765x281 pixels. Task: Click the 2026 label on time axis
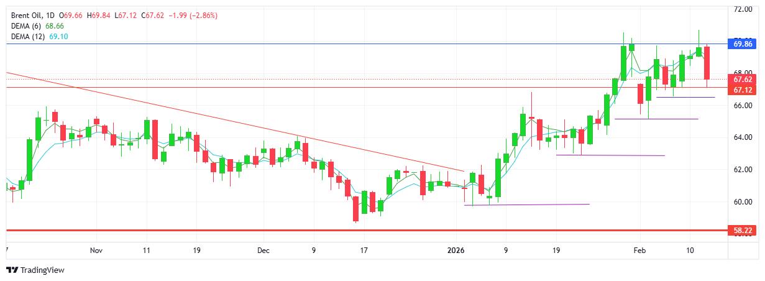[x=456, y=251]
